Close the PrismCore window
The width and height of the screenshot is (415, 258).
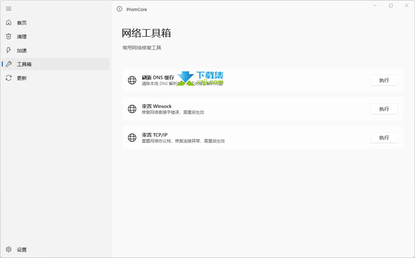pos(407,6)
